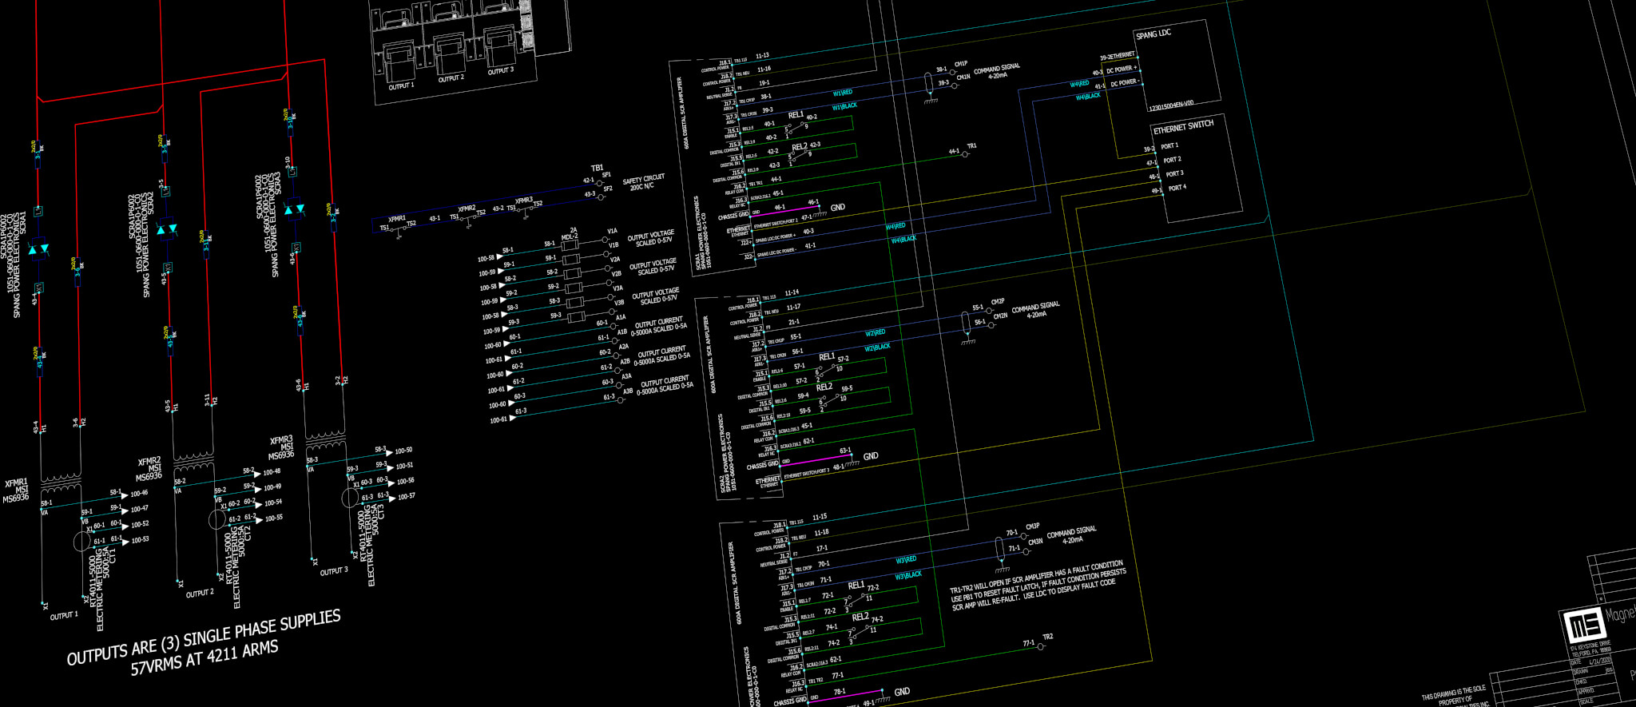Click the 'V1B' terminal label
The image size is (1636, 707).
(x=613, y=245)
